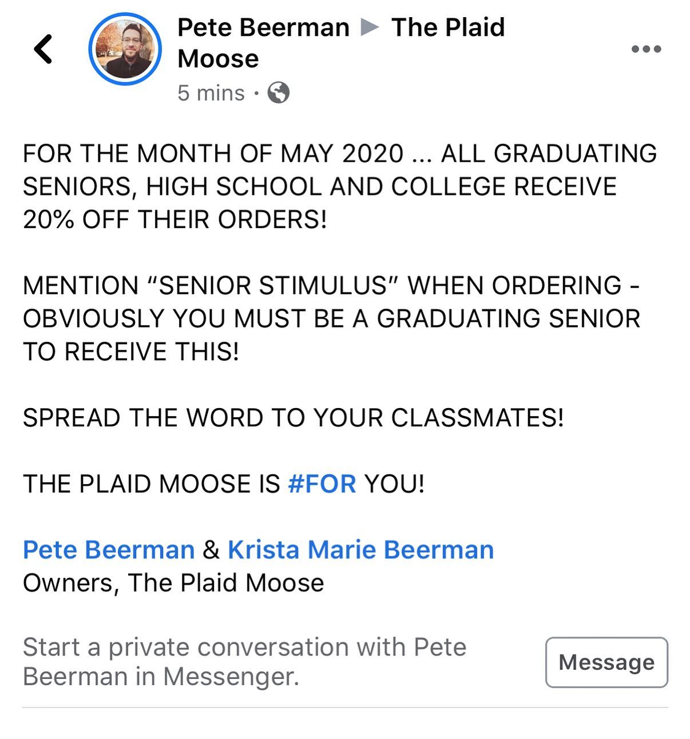Open Pete Beerman's profile from the post header

(263, 27)
